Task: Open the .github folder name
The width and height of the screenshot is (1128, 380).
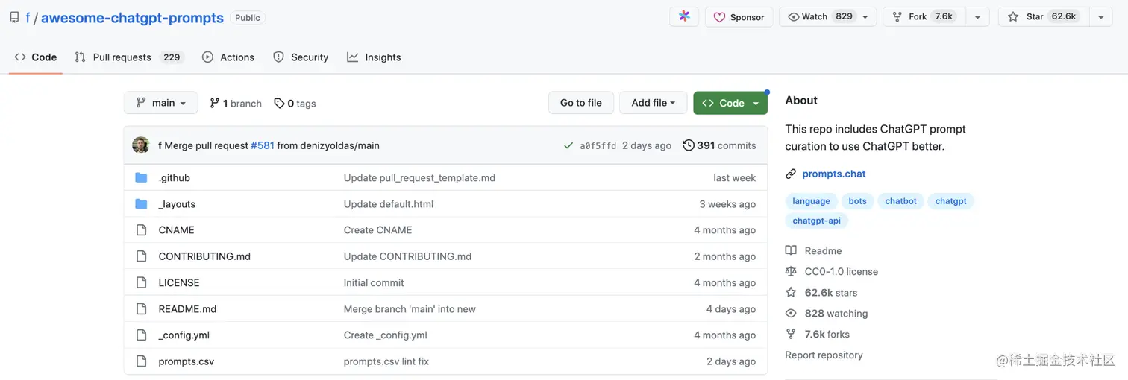Action: (x=175, y=178)
